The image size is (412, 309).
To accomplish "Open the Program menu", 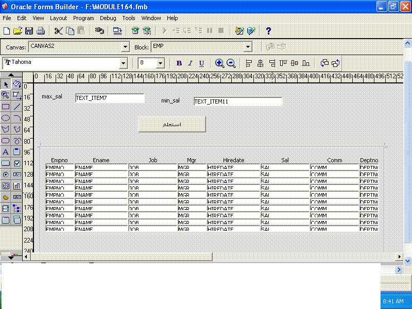I will pos(83,18).
